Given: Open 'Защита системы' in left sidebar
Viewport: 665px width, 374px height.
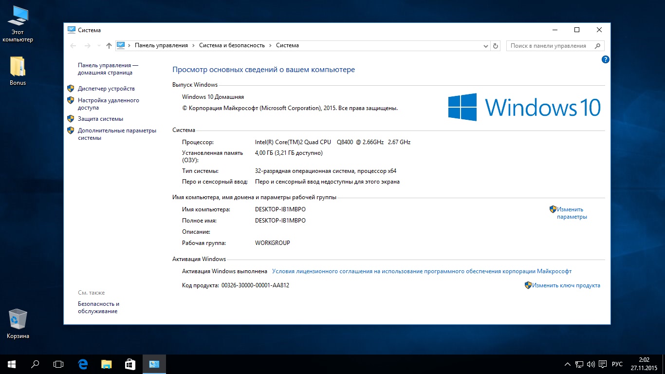Looking at the screenshot, I should (x=100, y=119).
